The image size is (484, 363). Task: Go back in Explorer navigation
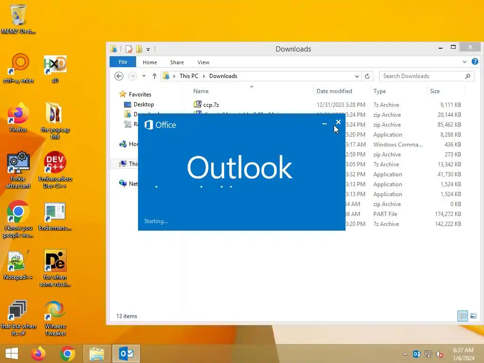(119, 76)
